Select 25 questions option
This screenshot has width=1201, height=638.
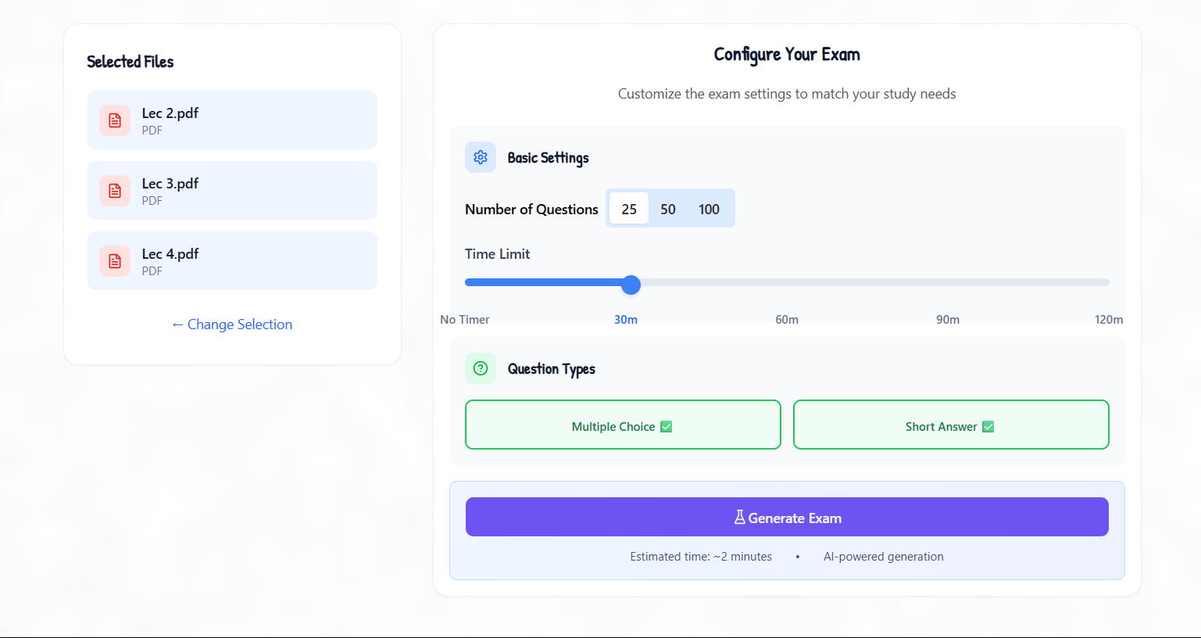(629, 209)
